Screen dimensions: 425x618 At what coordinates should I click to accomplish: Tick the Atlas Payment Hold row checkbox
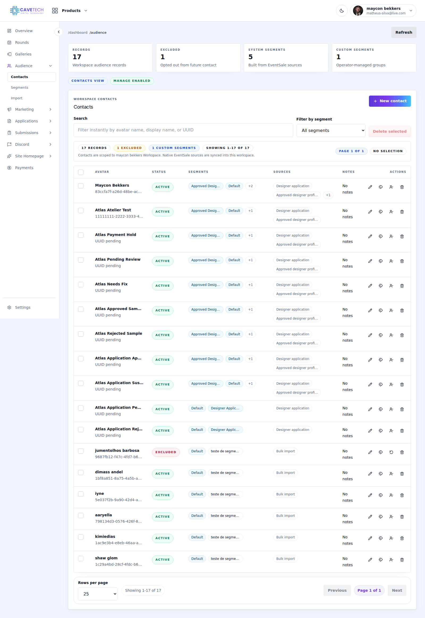pos(81,235)
